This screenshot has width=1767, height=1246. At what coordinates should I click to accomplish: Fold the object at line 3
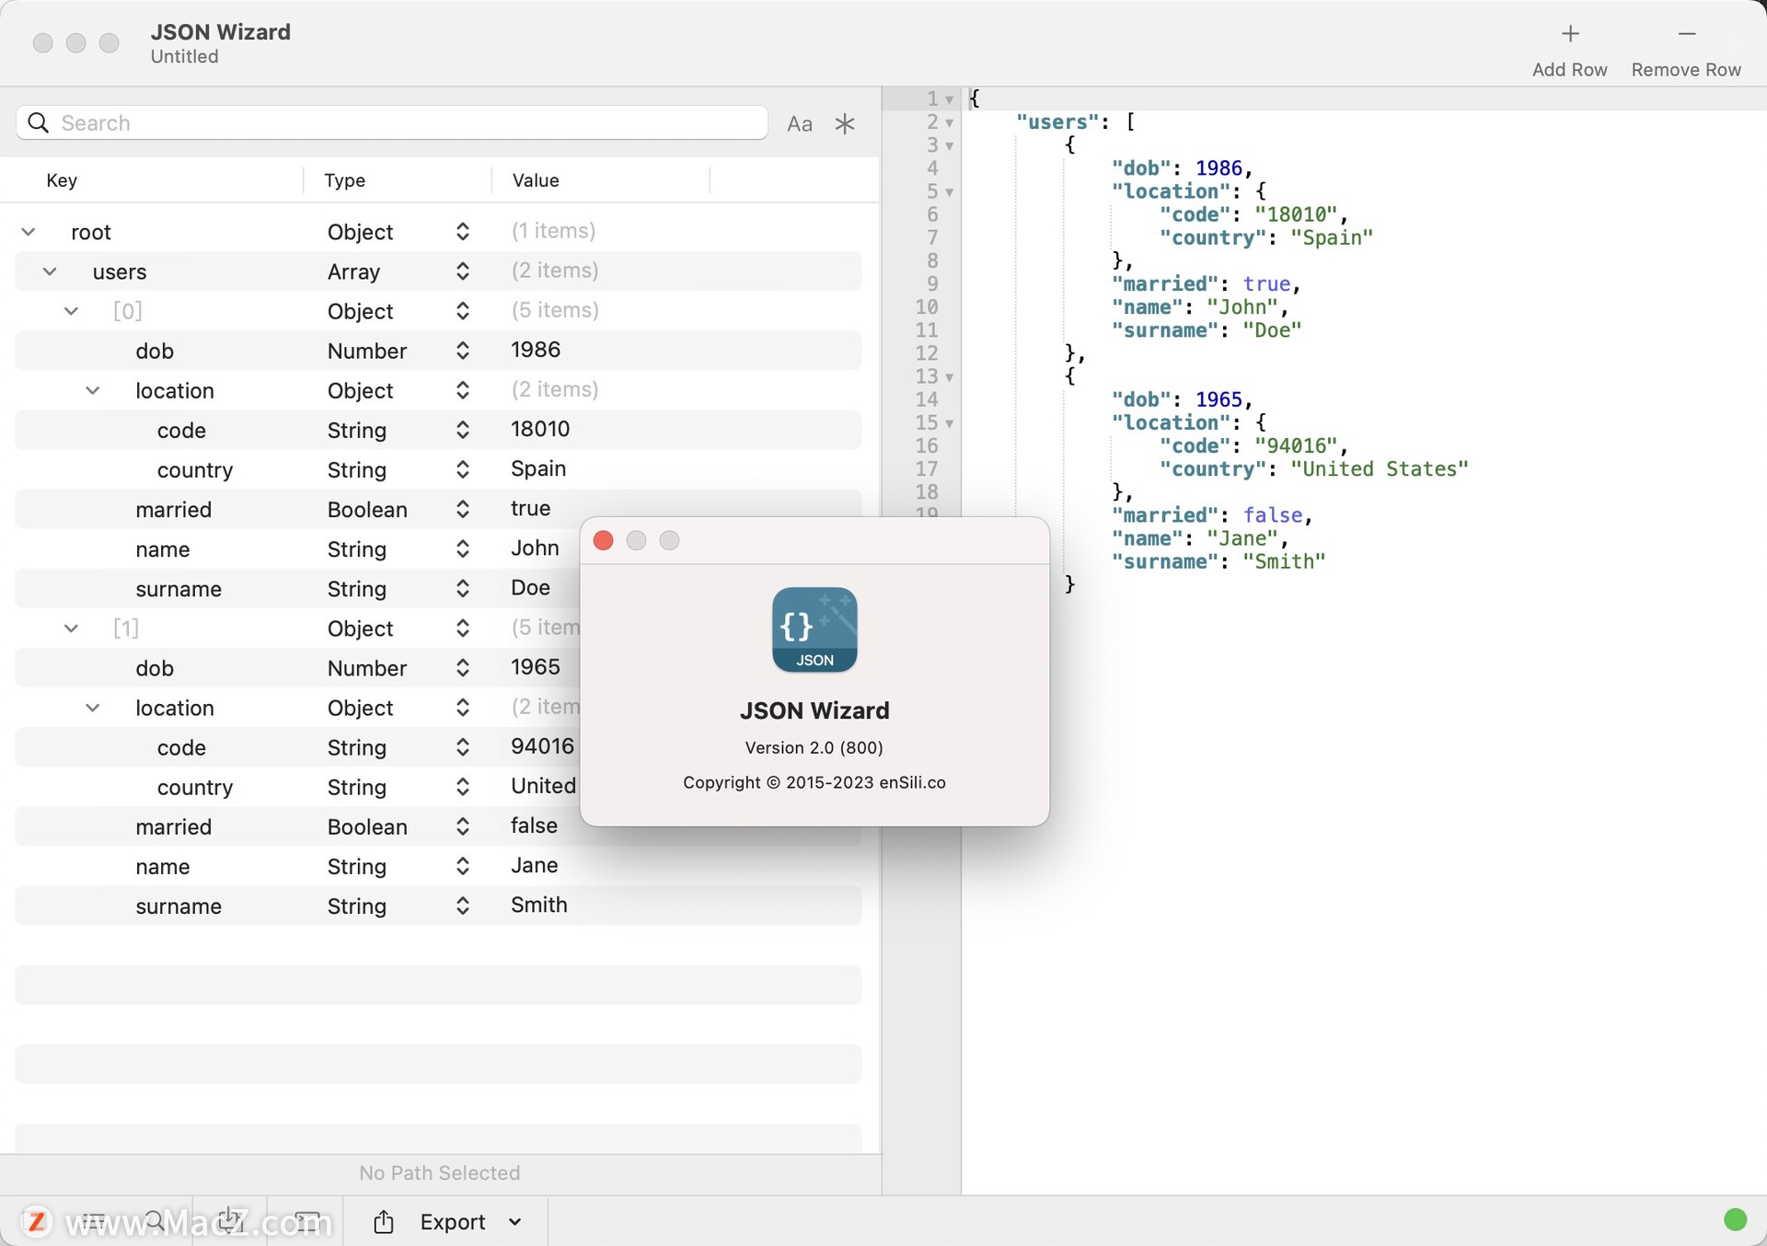click(x=949, y=145)
